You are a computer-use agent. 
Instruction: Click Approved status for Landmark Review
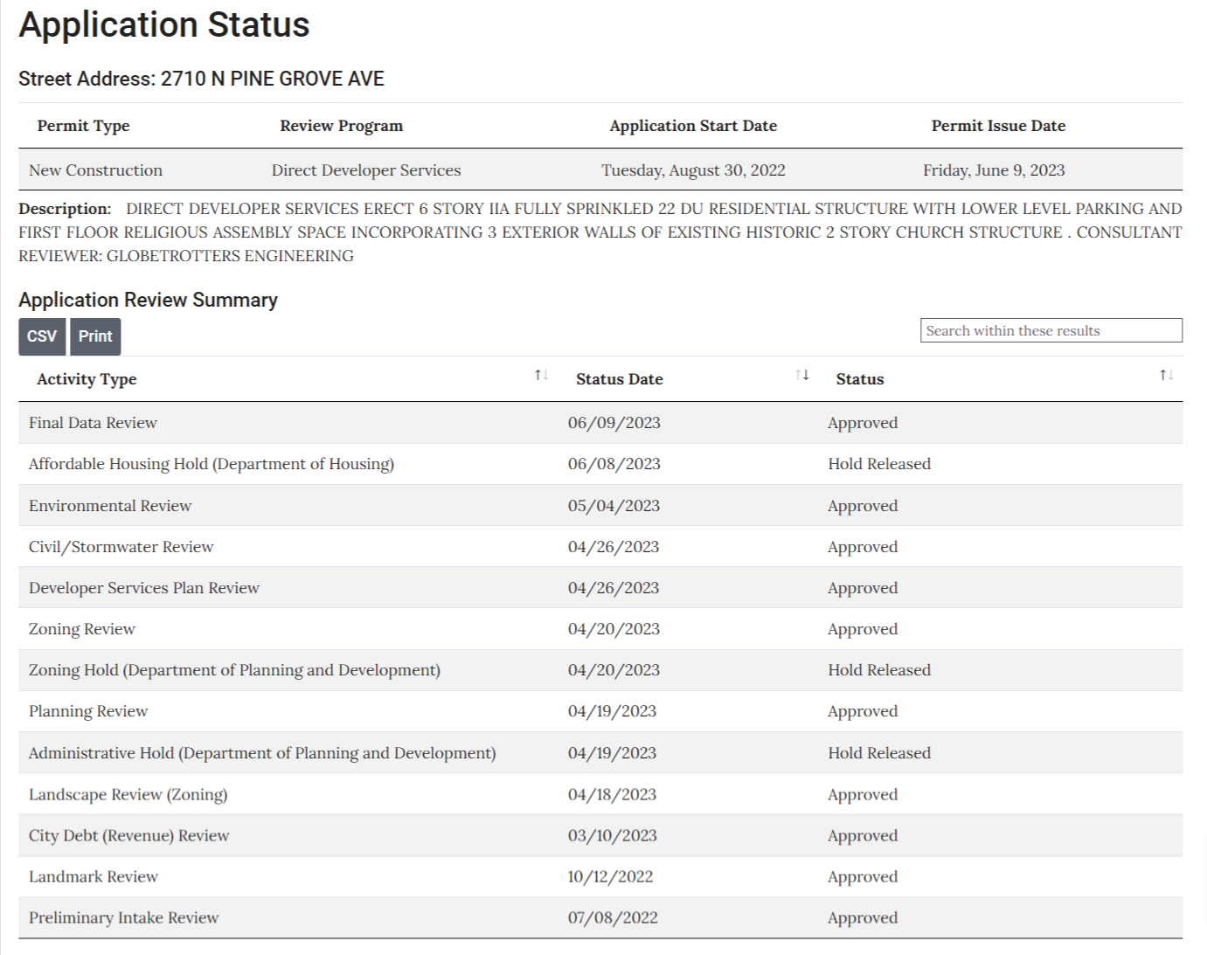click(x=863, y=876)
